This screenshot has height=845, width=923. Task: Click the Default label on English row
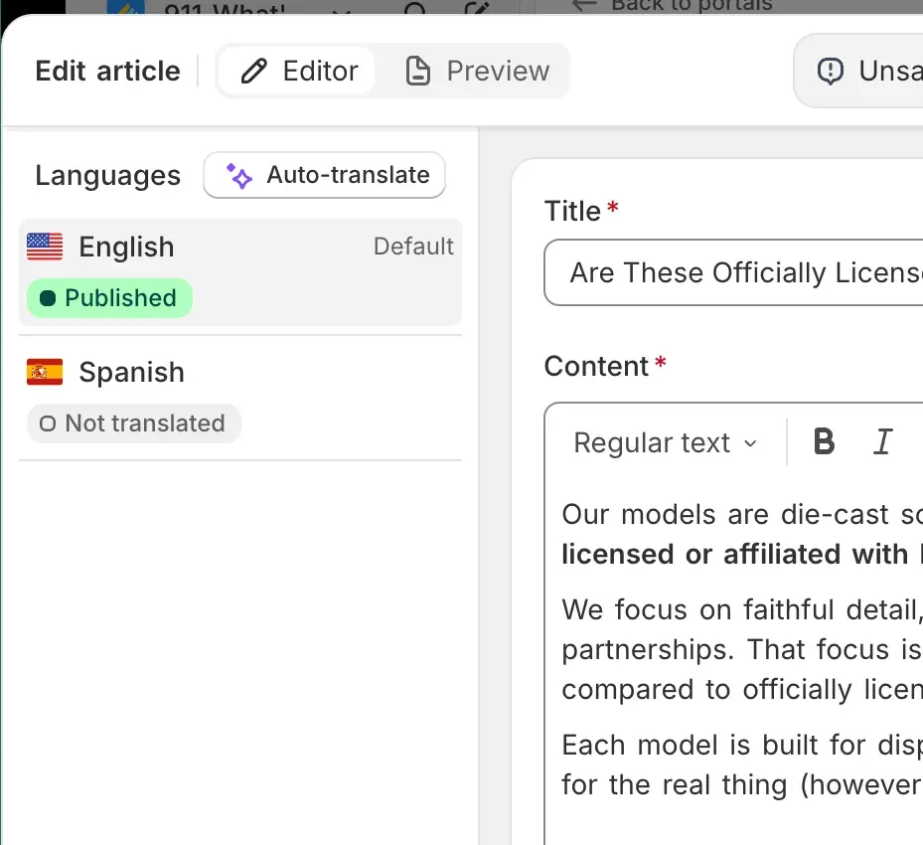pos(413,247)
